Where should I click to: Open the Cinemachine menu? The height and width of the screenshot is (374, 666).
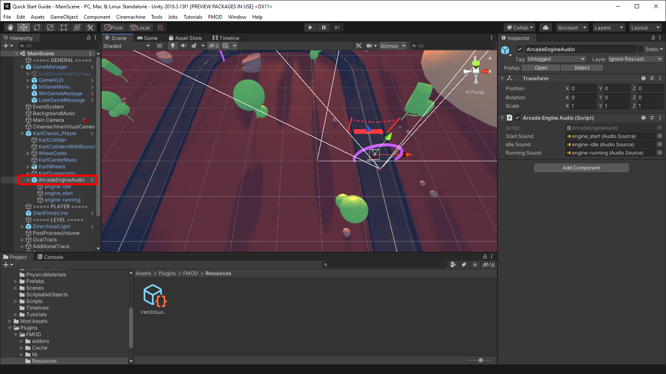[x=131, y=17]
